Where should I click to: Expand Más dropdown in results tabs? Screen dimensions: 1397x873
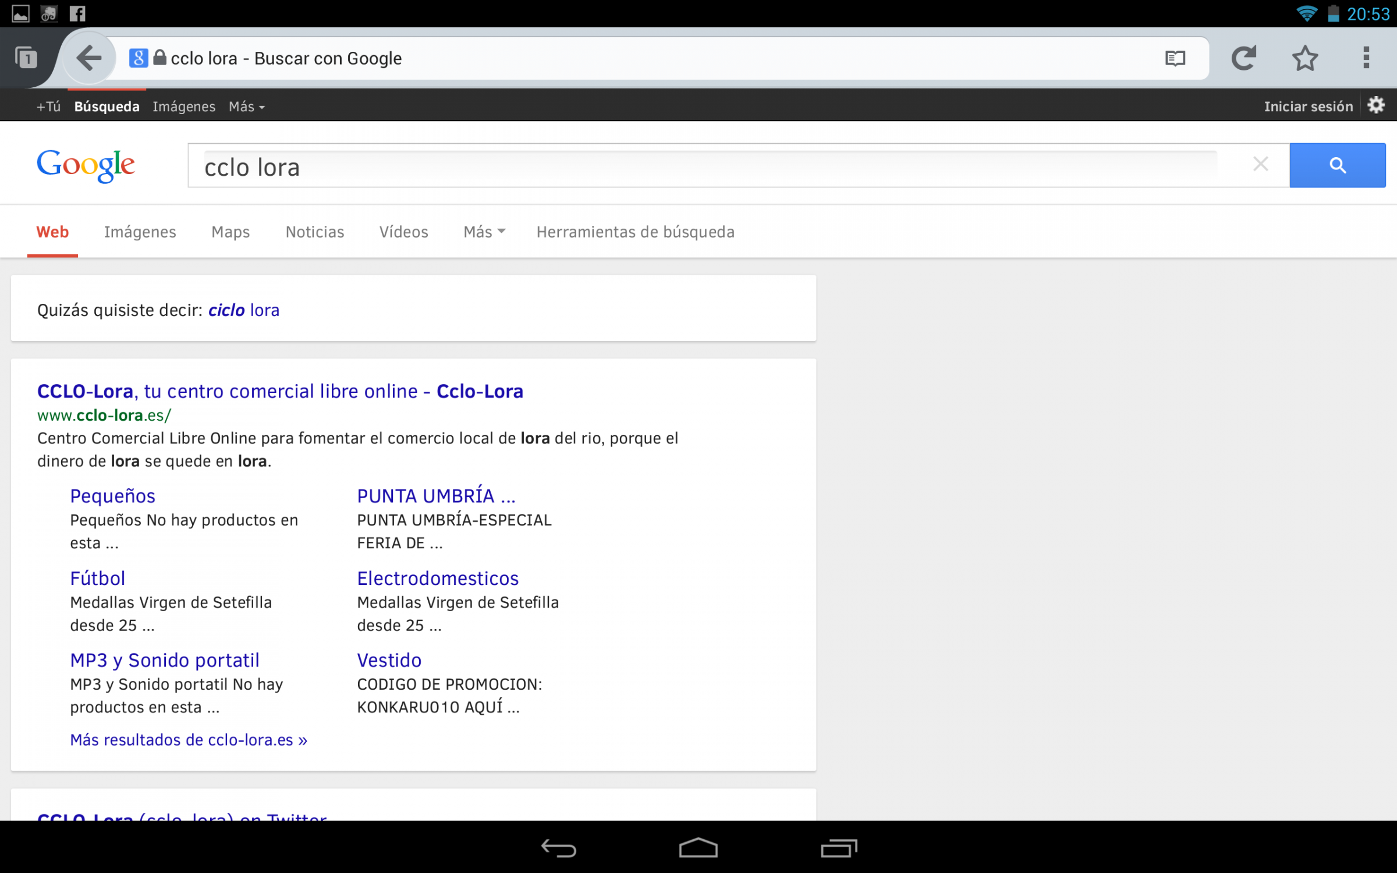[x=484, y=232]
